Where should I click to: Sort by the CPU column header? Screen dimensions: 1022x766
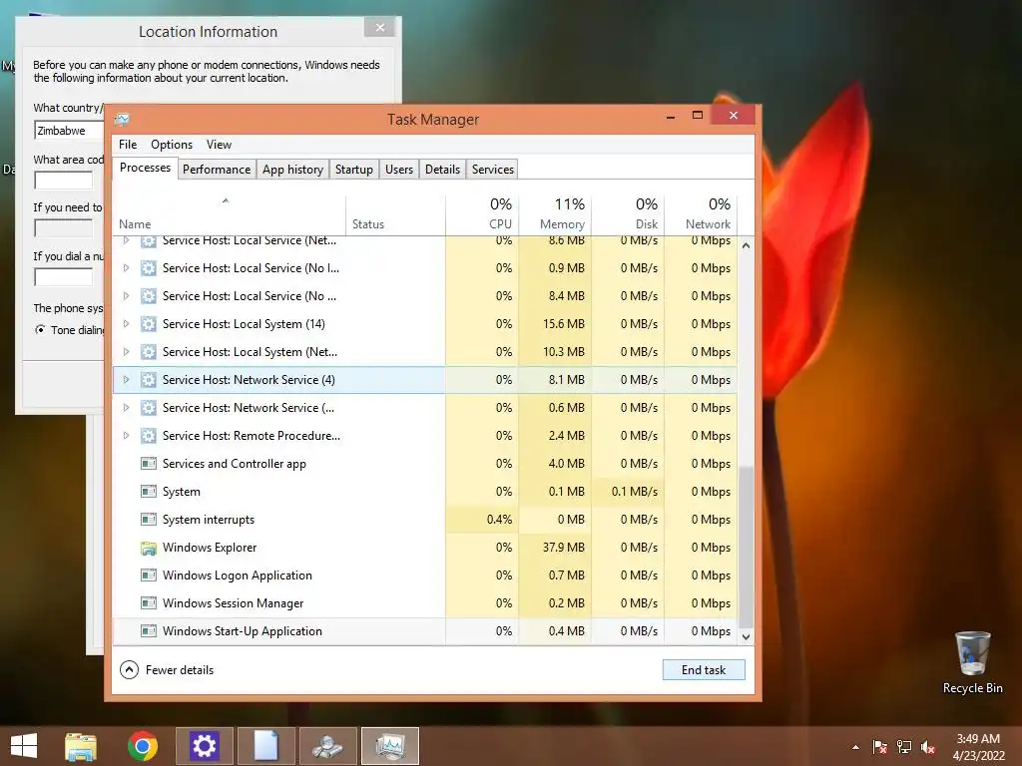click(482, 215)
